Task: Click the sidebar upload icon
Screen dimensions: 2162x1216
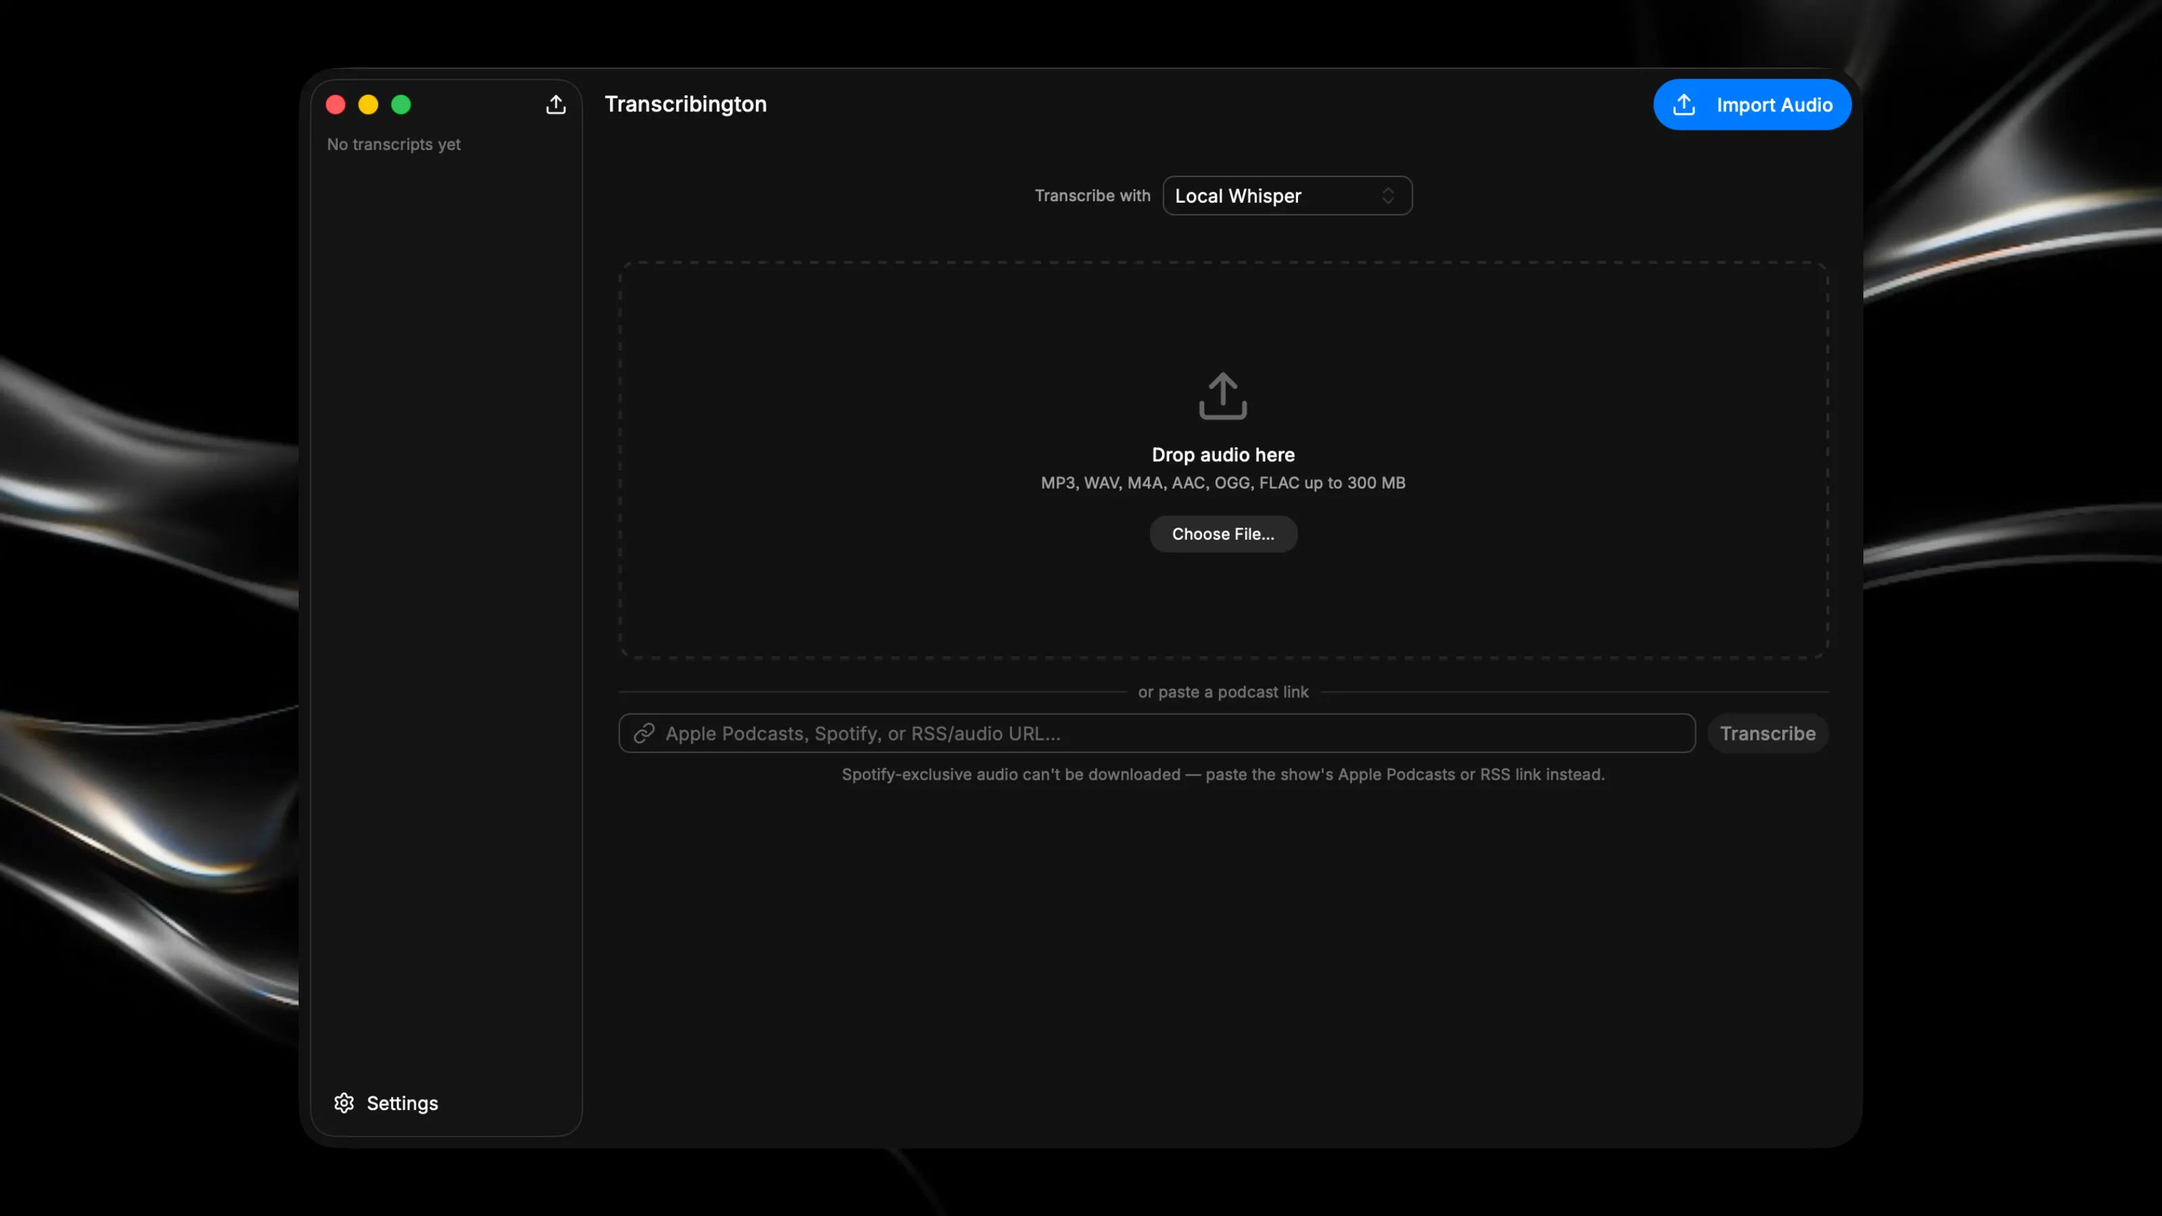Action: coord(555,104)
